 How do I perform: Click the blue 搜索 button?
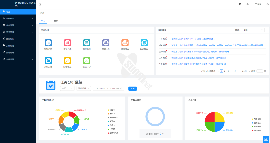pos(133,89)
